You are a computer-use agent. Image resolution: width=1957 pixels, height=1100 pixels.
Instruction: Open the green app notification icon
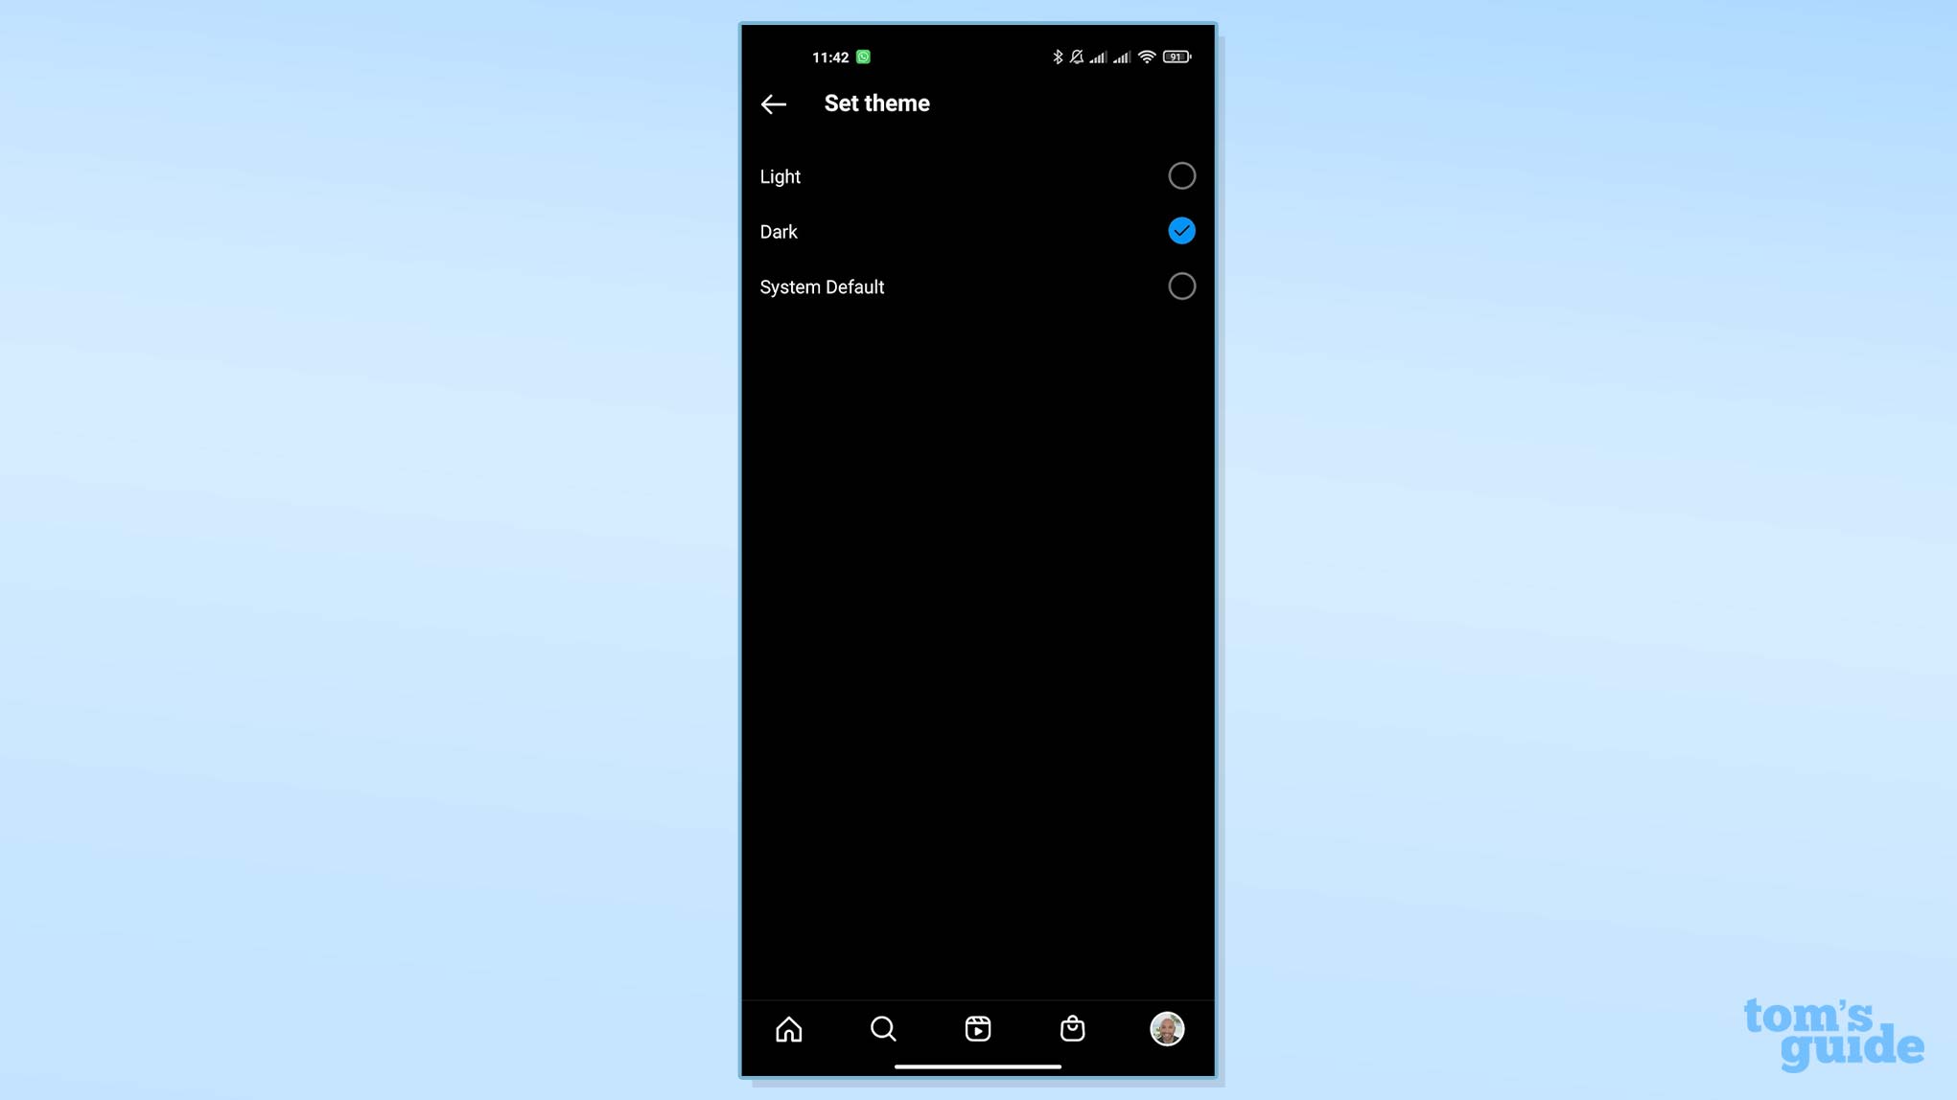point(864,57)
